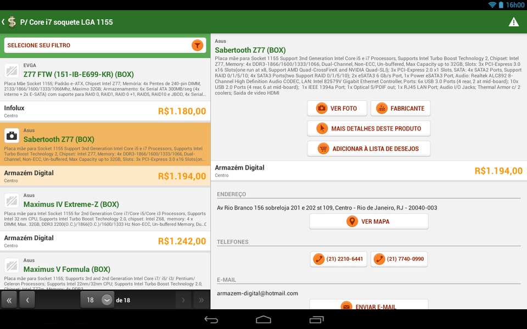This screenshot has width=527, height=329.
Task: Tap the orange filter funnel icon
Action: [x=197, y=46]
